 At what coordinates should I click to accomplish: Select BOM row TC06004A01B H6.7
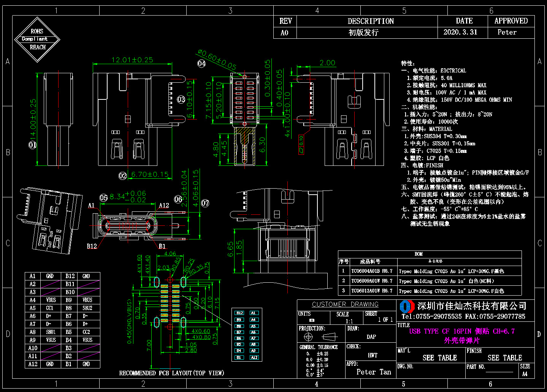[430, 271]
